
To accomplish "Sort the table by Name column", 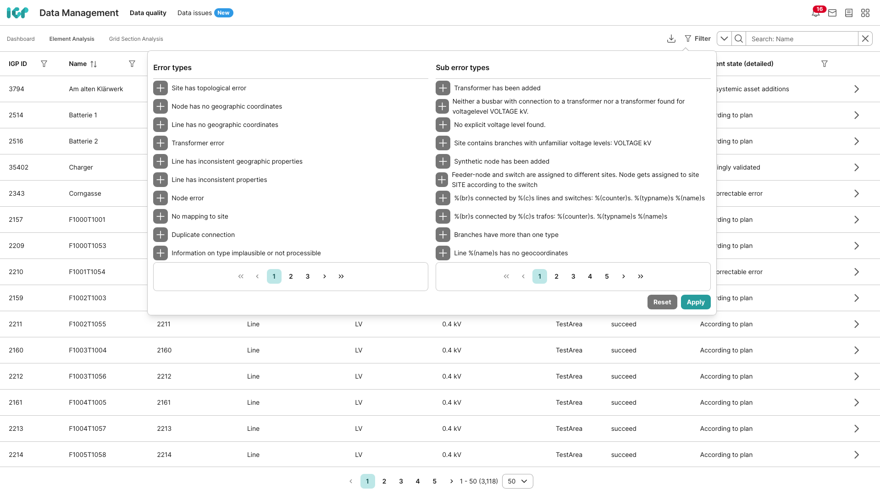I will [94, 64].
